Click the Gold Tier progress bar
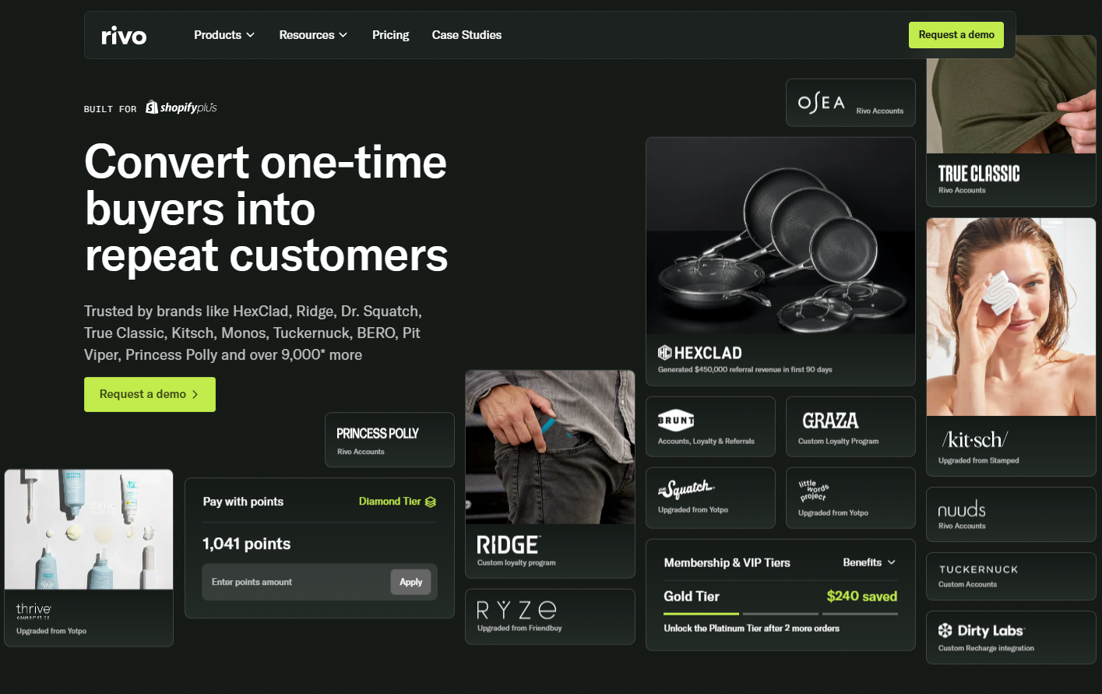Viewport: 1102px width, 694px height. tap(780, 614)
